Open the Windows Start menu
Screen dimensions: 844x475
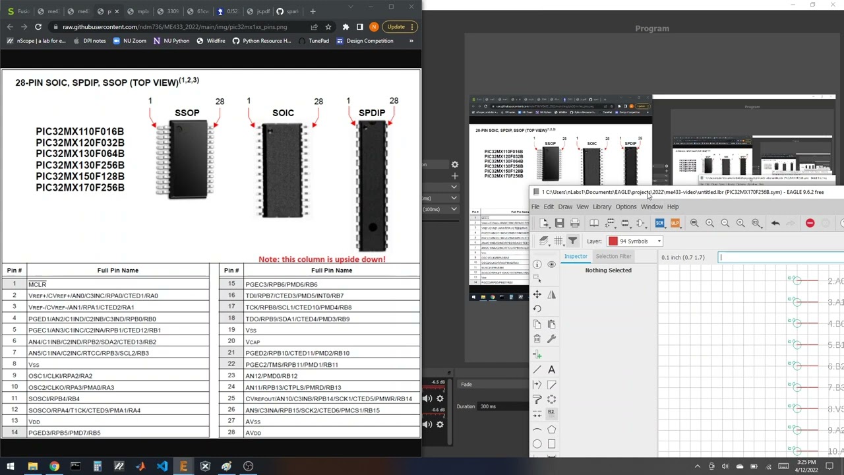pyautogui.click(x=11, y=466)
